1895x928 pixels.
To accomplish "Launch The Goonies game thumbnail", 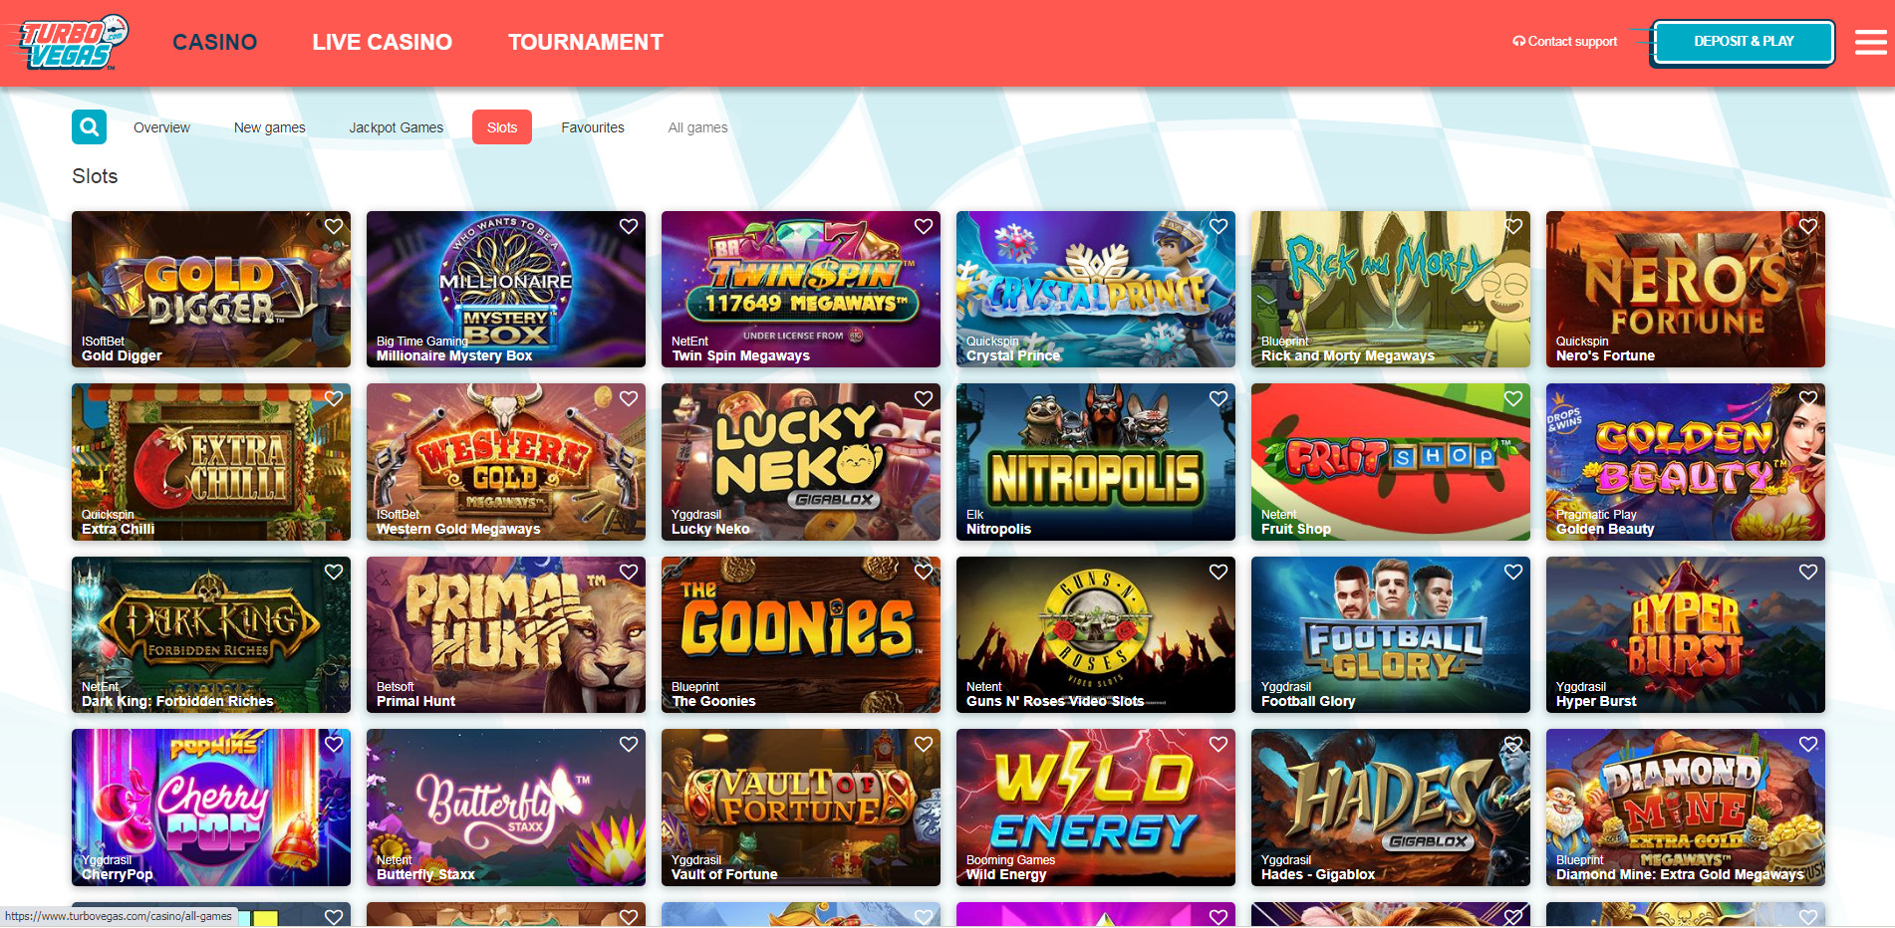I will 801,634.
